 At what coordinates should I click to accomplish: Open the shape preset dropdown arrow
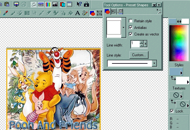[x=124, y=27]
